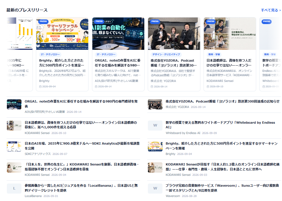Viewport: 282px width, 201px height.
Task: Click card author AI丸投げ研究所|やさしいAI副業
Action: point(116,81)
